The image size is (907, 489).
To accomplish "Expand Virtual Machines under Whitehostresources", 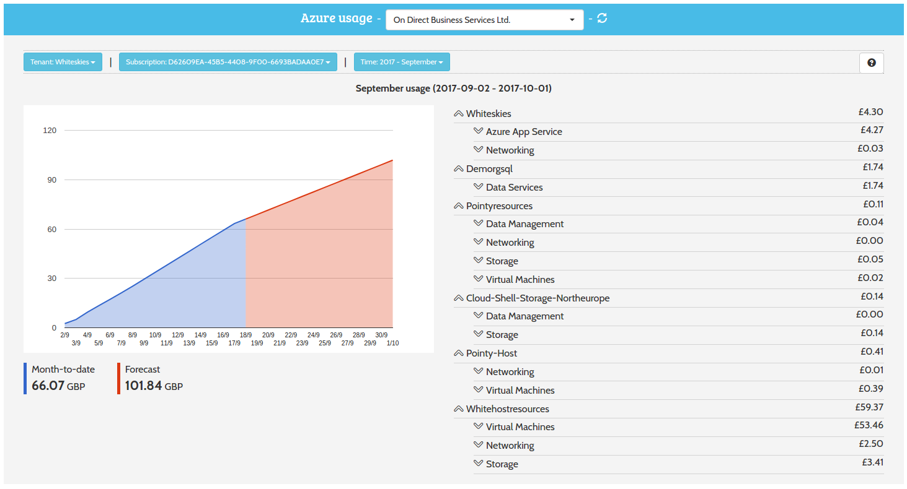I will pos(477,426).
